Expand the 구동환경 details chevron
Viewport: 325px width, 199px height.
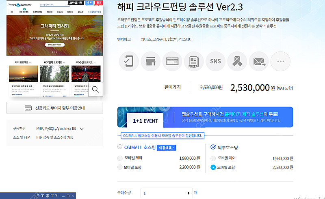(x=82, y=129)
